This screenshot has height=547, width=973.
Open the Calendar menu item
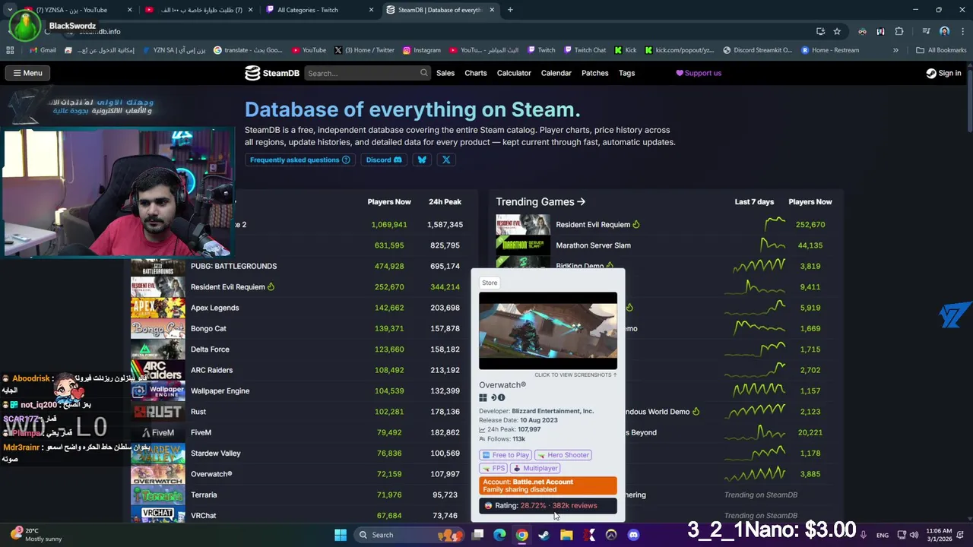556,73
